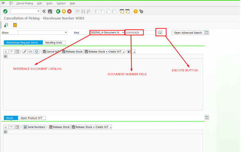Click the Next Page icon
The height and width of the screenshot is (152, 246).
tap(108, 11)
